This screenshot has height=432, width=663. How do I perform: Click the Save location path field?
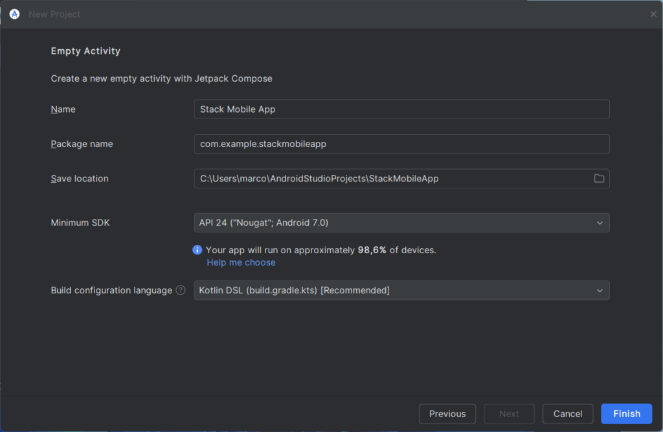tap(388, 178)
